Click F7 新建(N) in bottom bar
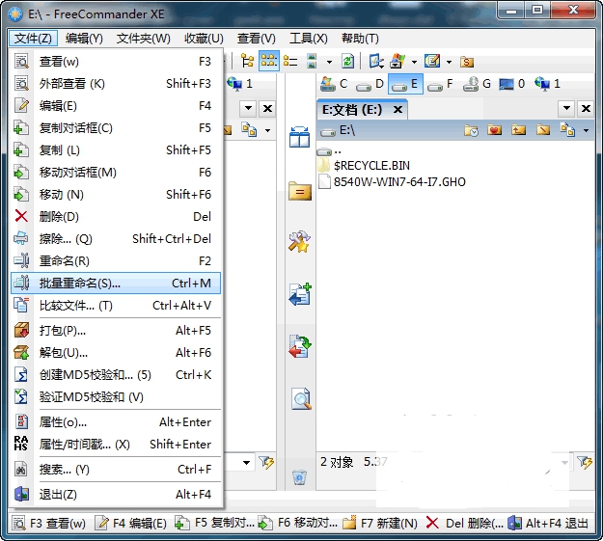Screen dimensions: 603x541 tap(380, 524)
